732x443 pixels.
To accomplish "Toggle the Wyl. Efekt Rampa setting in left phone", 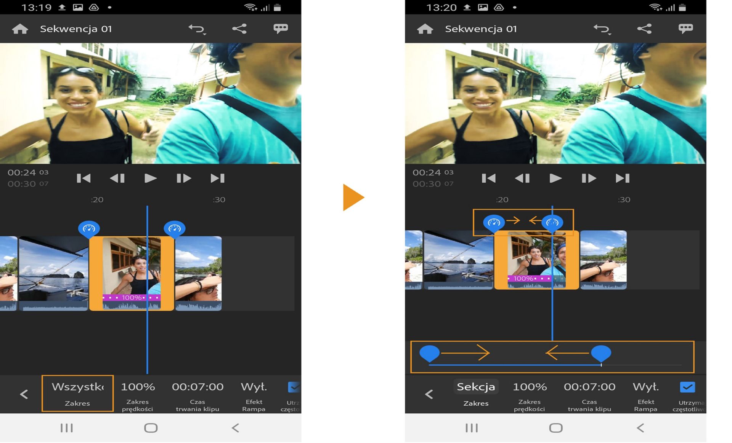I will 254,395.
